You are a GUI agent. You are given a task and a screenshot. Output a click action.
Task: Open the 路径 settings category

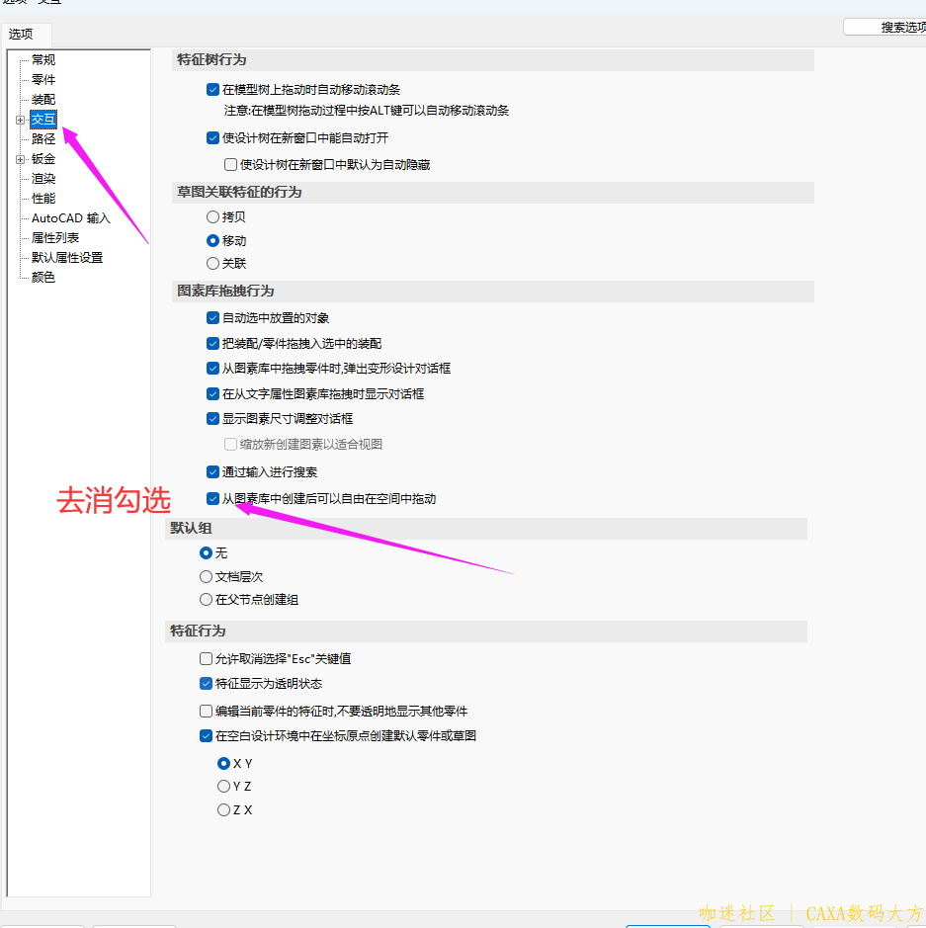pyautogui.click(x=42, y=138)
